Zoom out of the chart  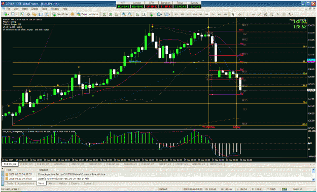[130, 14]
